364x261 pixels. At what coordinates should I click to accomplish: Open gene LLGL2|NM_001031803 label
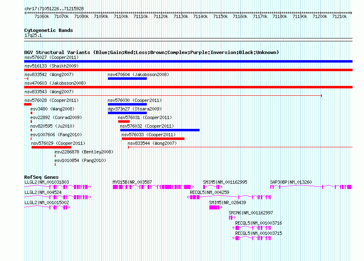click(47, 182)
